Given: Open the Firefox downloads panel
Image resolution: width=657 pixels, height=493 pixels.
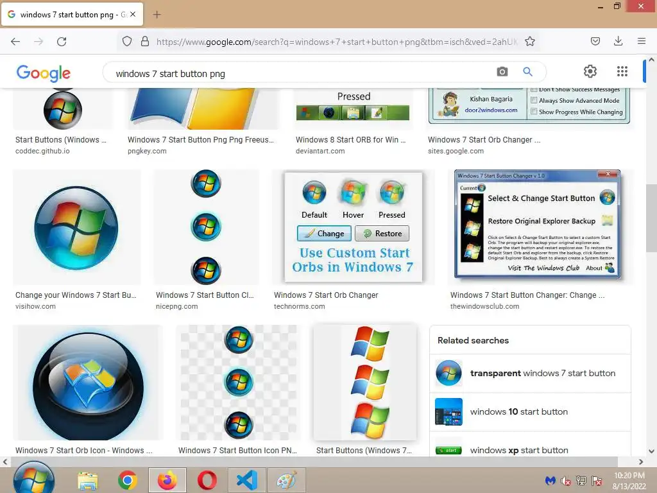Looking at the screenshot, I should (618, 41).
